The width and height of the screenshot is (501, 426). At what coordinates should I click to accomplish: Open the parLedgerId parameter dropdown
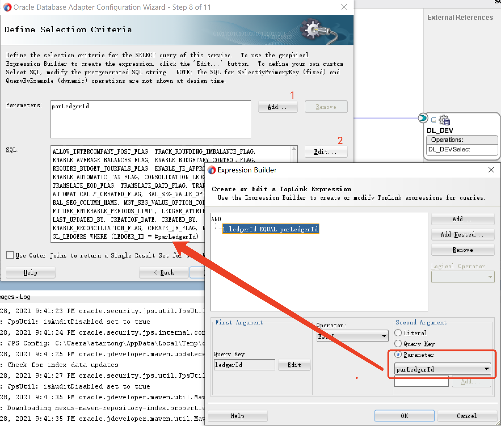pyautogui.click(x=443, y=369)
